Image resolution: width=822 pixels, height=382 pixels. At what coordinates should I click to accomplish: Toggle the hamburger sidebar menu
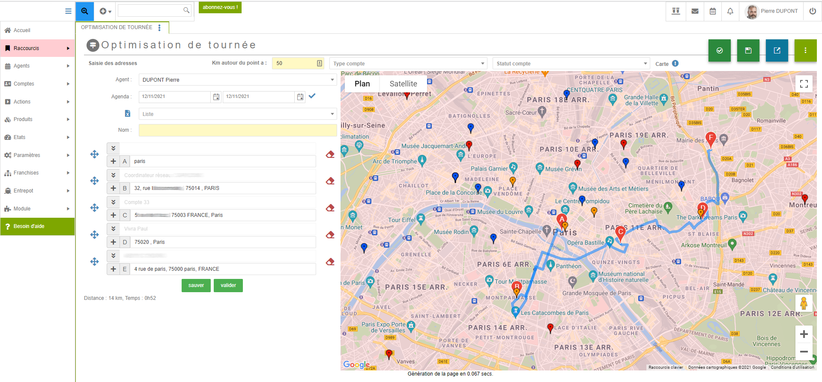68,11
